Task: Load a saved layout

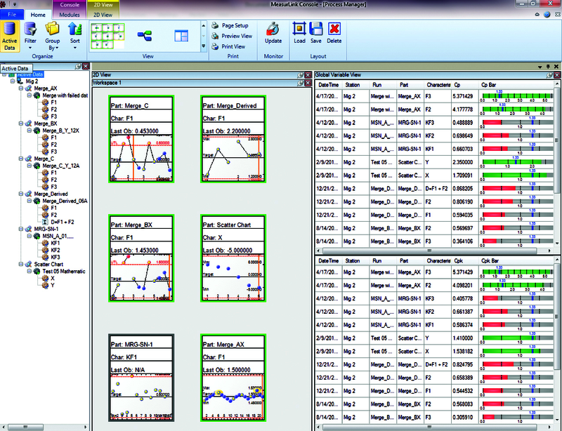Action: [x=299, y=33]
